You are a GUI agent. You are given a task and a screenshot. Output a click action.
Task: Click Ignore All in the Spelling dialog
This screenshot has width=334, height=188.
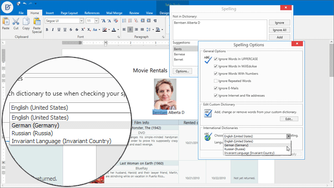pyautogui.click(x=279, y=30)
